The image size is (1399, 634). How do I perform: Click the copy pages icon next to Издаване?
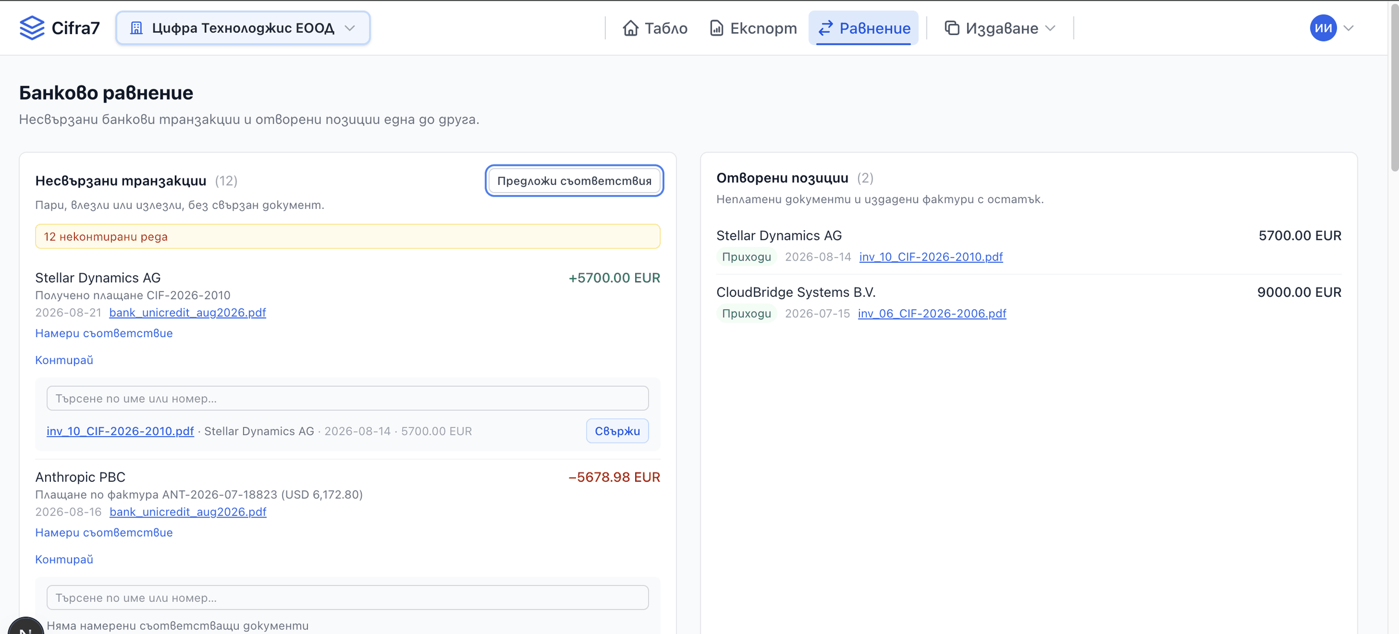(x=952, y=28)
